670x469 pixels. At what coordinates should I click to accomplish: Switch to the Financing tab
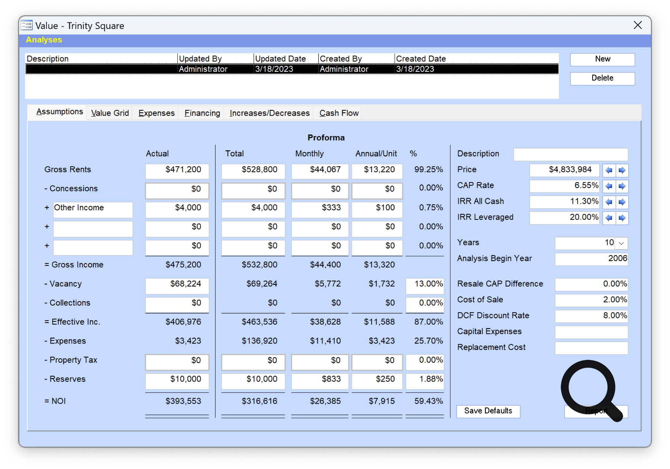[202, 113]
